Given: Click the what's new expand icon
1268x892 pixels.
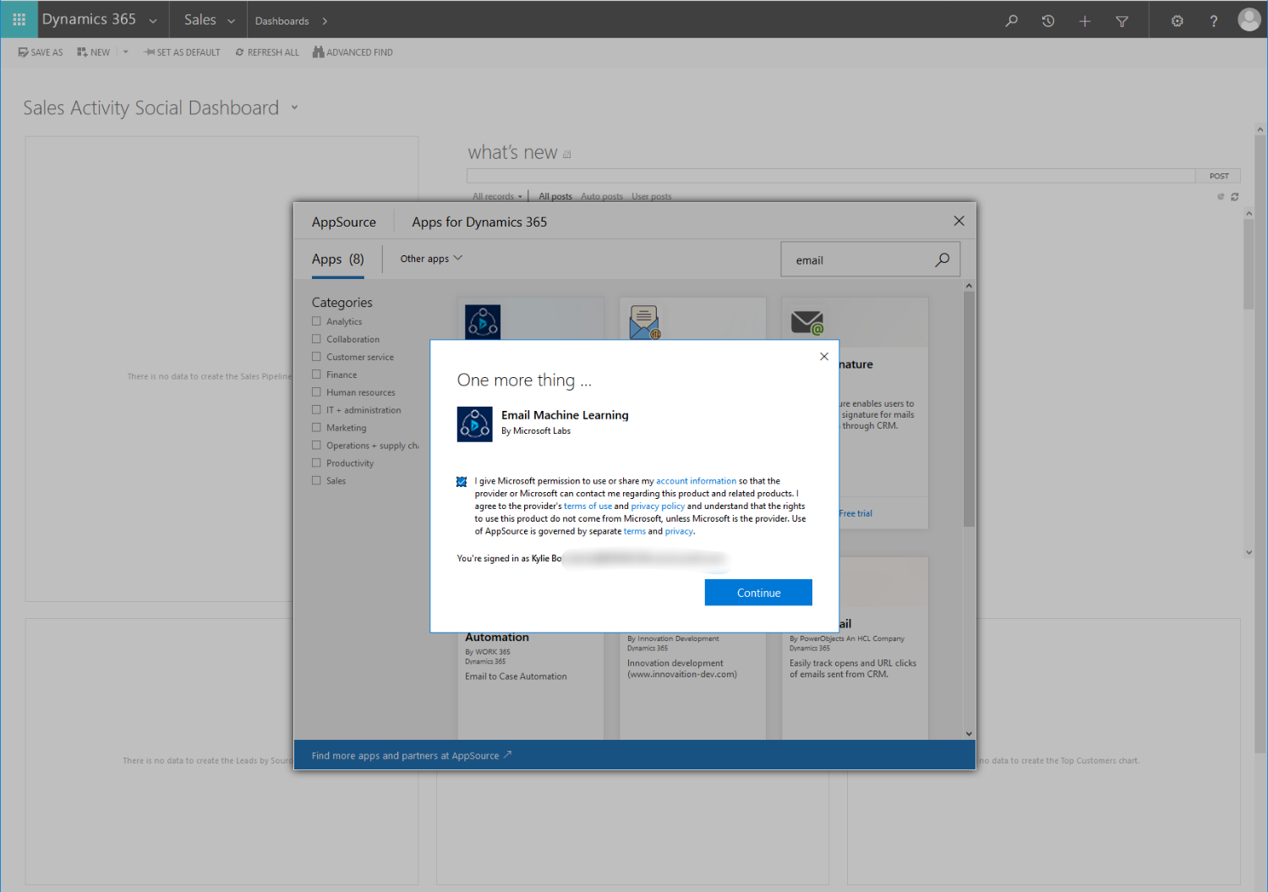Looking at the screenshot, I should [x=566, y=154].
